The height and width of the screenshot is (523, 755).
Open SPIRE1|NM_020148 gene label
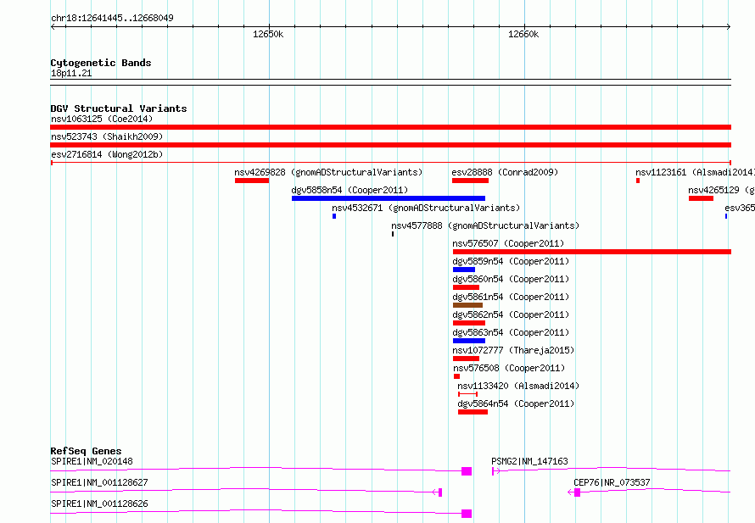[92, 461]
